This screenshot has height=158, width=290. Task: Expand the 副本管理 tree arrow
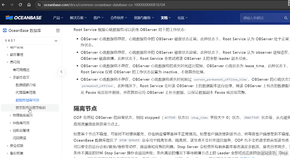point(7,54)
